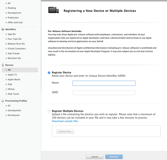
Task: Click the Provisioning Profiles section heading
Action: [x=16, y=101]
